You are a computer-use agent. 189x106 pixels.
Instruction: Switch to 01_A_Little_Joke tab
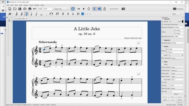point(20,19)
